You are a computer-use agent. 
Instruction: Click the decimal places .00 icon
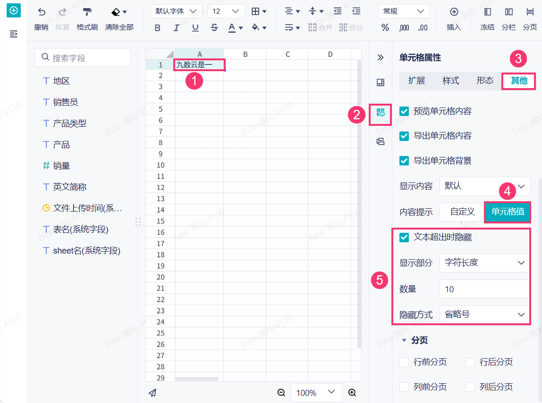pos(423,28)
